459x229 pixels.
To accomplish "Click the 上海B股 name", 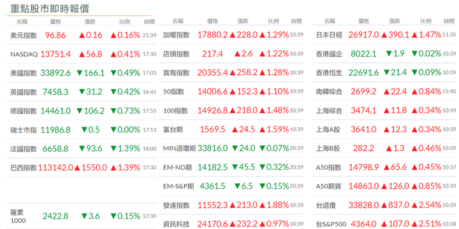I will [x=328, y=148].
